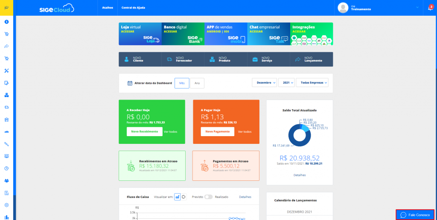Open the Loja virtual banner
The image size is (437, 220).
[140, 34]
